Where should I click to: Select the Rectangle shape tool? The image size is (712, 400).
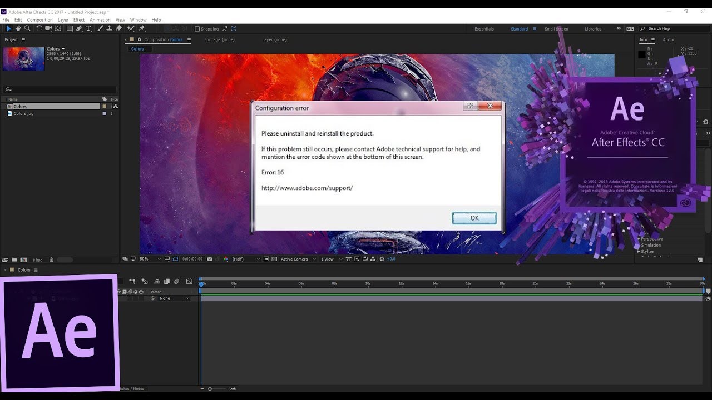click(x=70, y=28)
